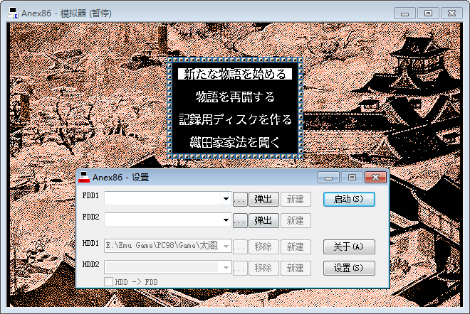Screen dimensions: 470x314
Task: Minimize the Anex86 settings dialog
Action: tap(328, 178)
